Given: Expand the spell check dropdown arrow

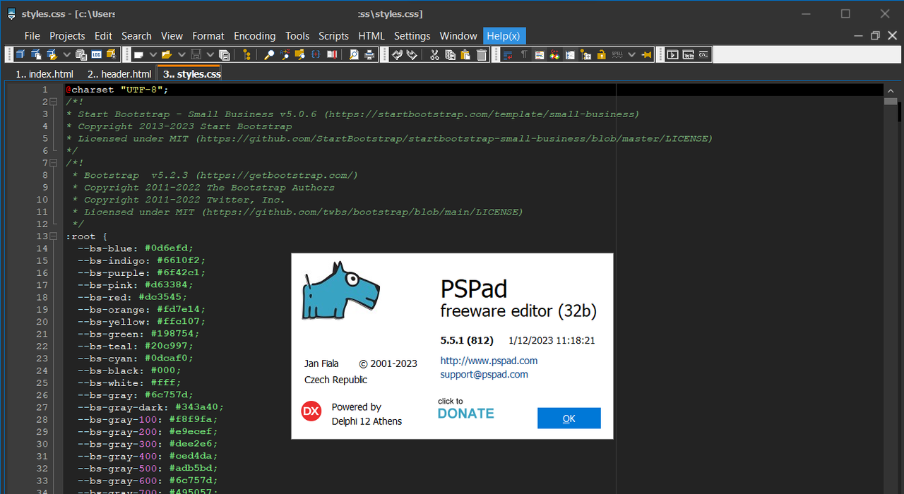Looking at the screenshot, I should click(631, 54).
